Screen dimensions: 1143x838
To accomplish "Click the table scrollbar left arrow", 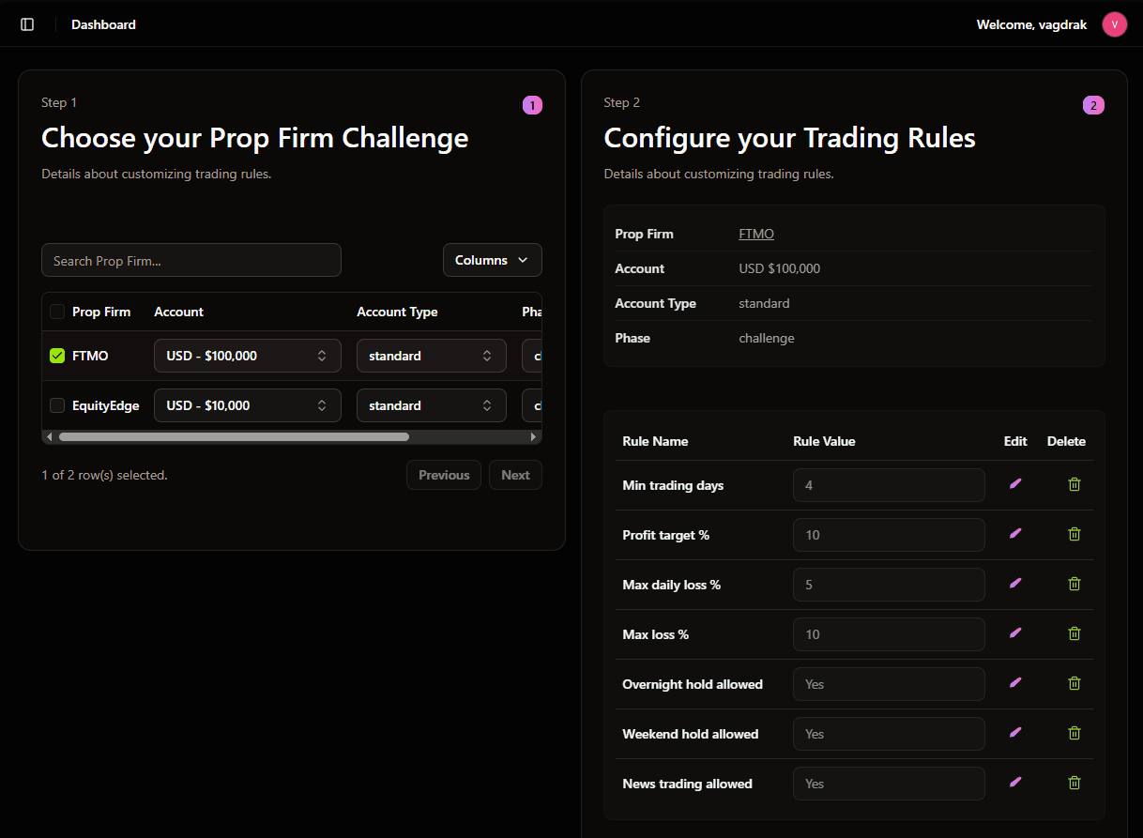I will [50, 437].
